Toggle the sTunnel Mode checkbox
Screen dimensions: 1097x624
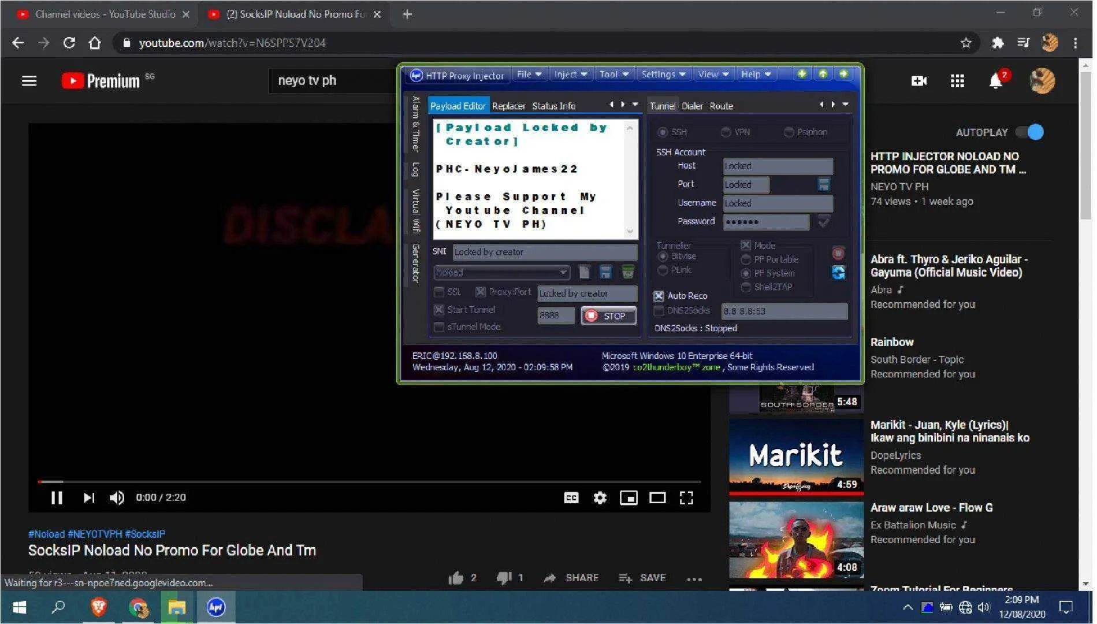point(439,327)
